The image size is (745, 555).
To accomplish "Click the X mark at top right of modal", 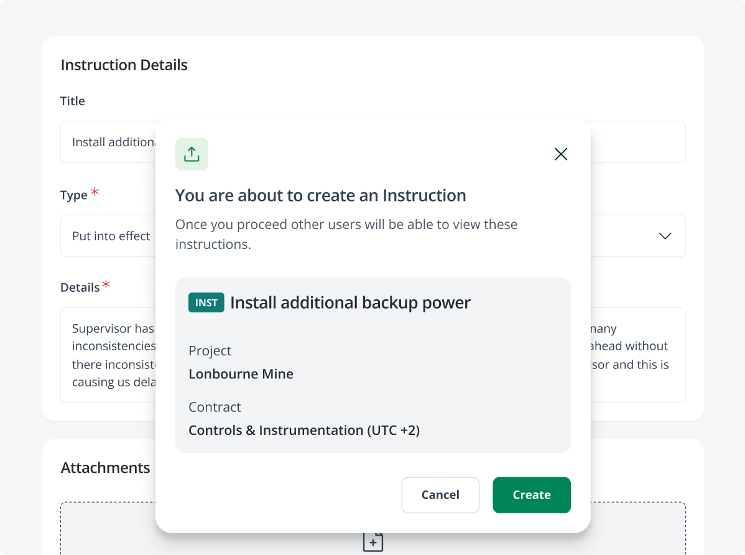I will point(560,154).
